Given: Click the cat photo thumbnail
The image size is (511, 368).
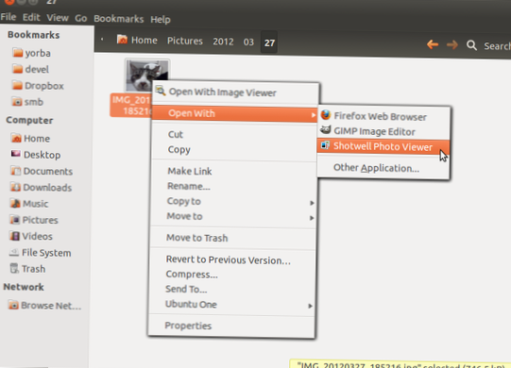Looking at the screenshot, I should [x=147, y=75].
